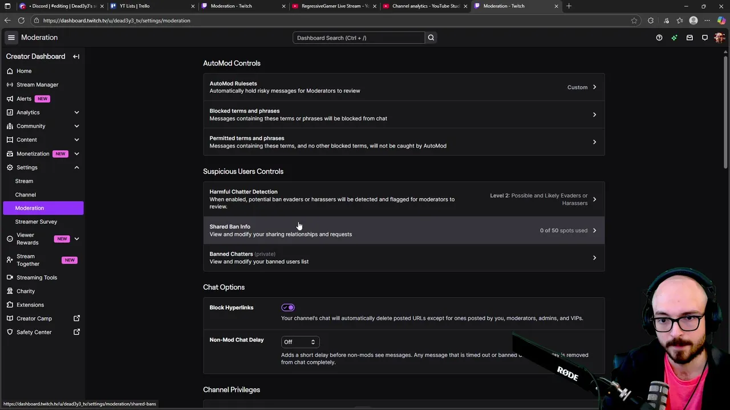Click the Shared Ban Info title

click(230, 227)
